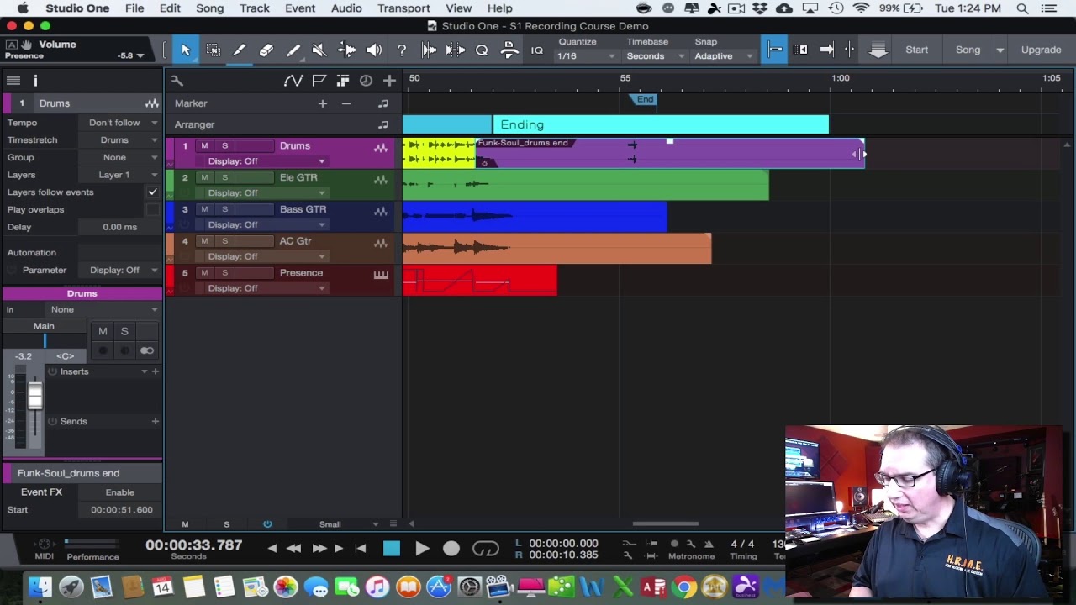Remove a marker with the minus button
Viewport: 1076px width, 605px height.
[x=346, y=103]
